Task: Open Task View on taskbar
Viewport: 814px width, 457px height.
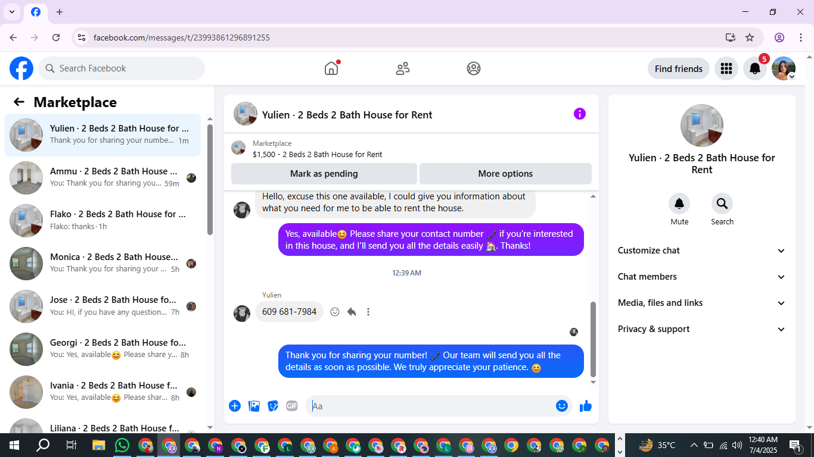Action: (71, 445)
